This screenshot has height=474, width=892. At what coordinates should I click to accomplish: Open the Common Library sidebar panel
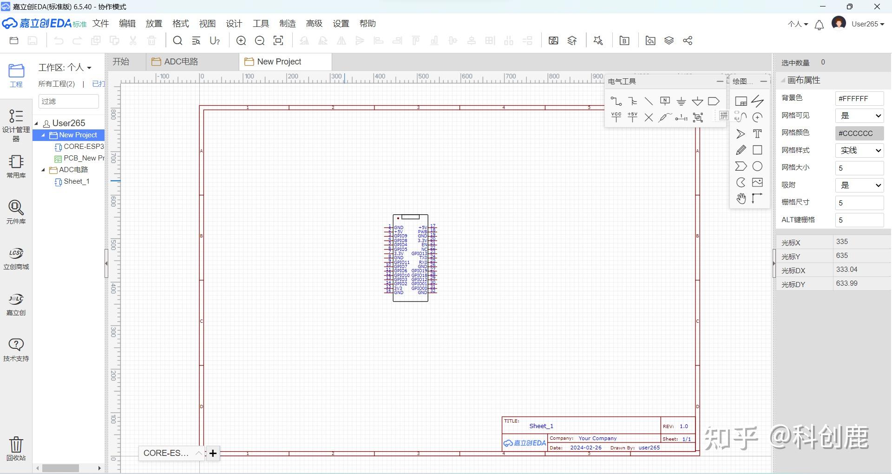click(16, 166)
